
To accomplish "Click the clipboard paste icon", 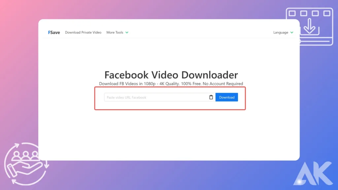I will pos(211,97).
